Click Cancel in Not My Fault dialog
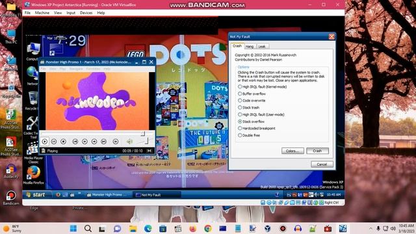This screenshot has width=416, height=234. 322,164
